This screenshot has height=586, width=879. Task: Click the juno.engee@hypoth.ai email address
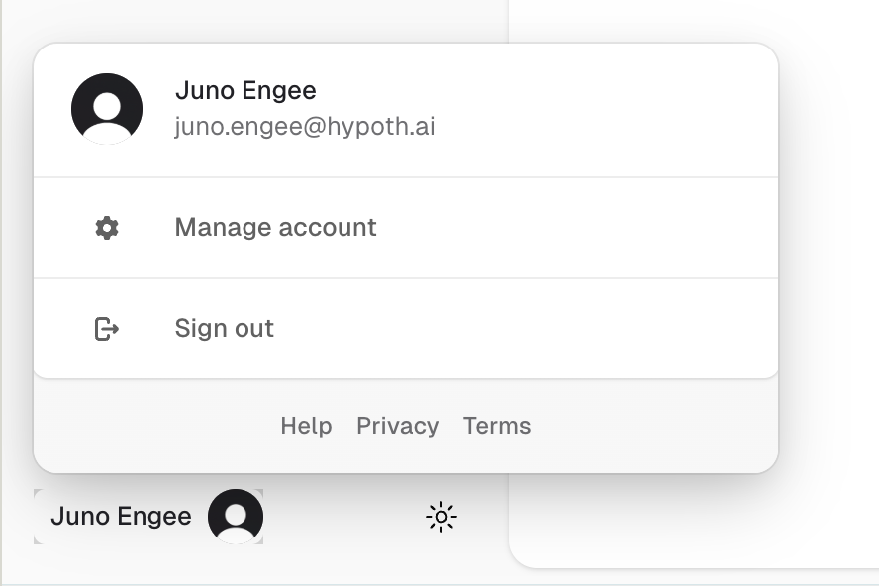(305, 128)
